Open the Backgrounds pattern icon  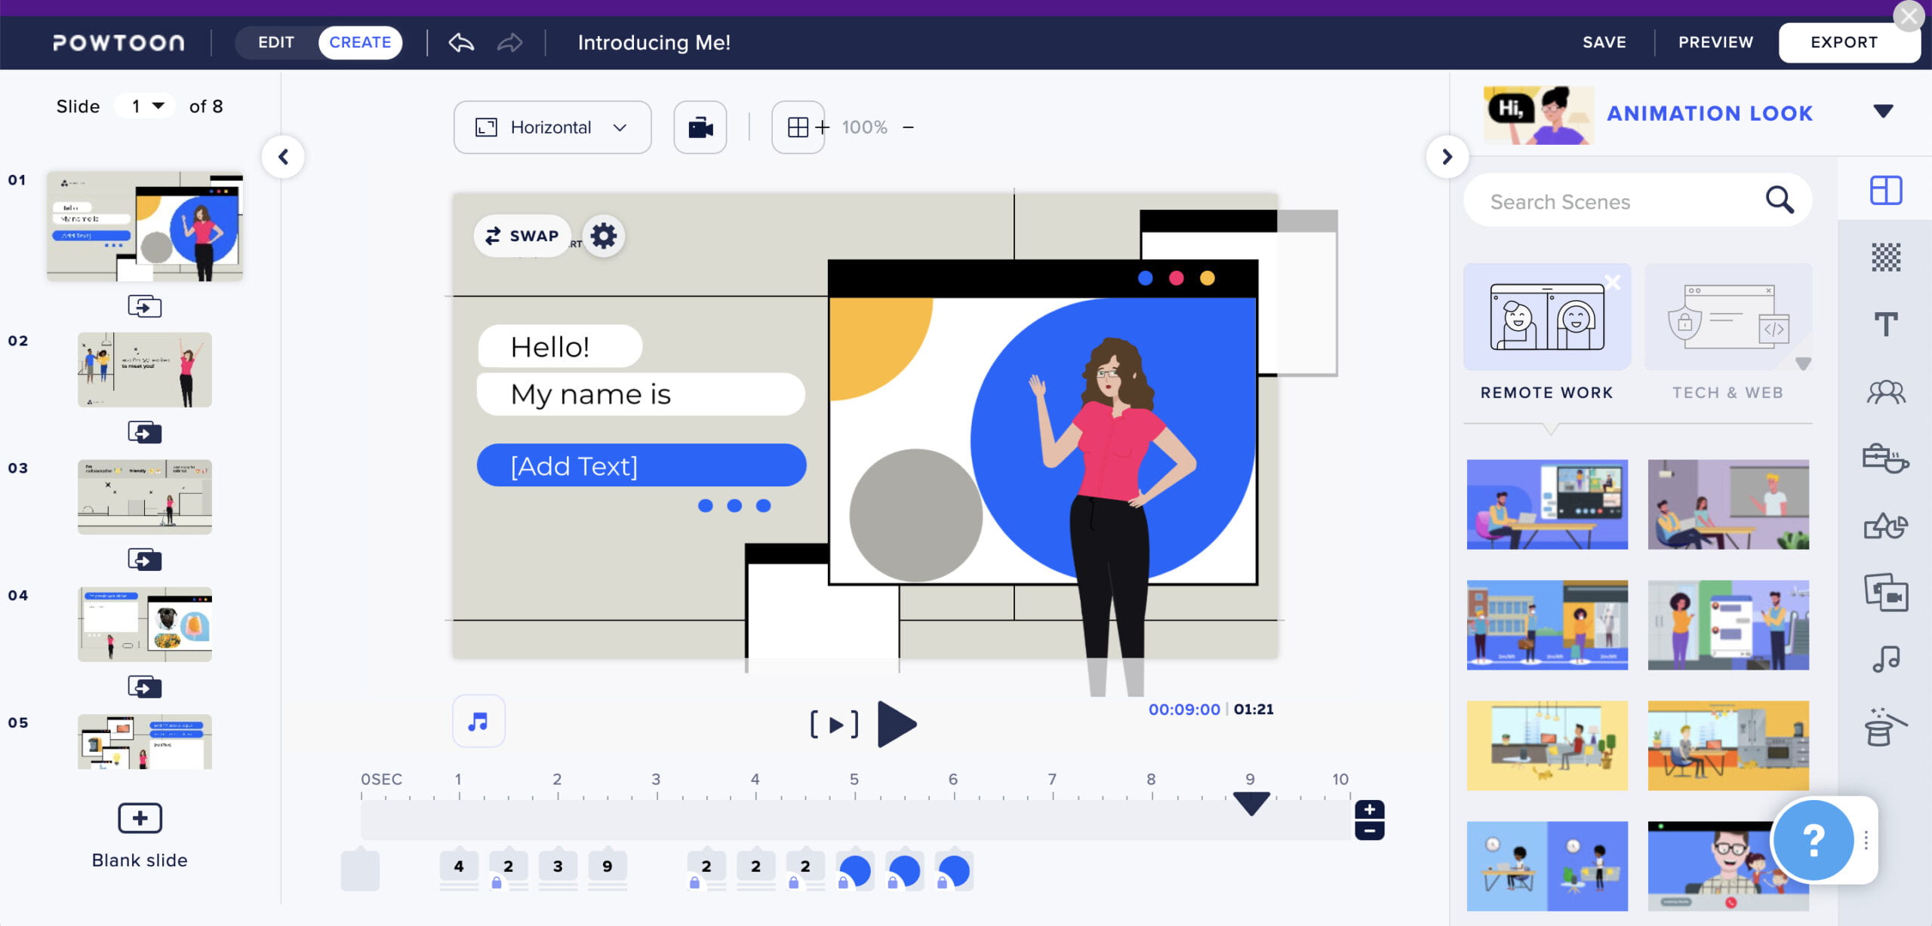(1885, 257)
